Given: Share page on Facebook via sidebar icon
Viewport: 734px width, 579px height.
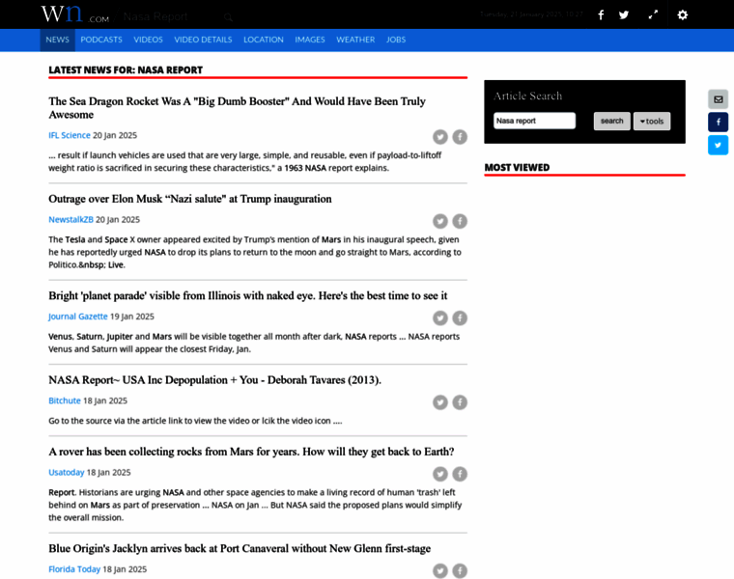Looking at the screenshot, I should [719, 122].
